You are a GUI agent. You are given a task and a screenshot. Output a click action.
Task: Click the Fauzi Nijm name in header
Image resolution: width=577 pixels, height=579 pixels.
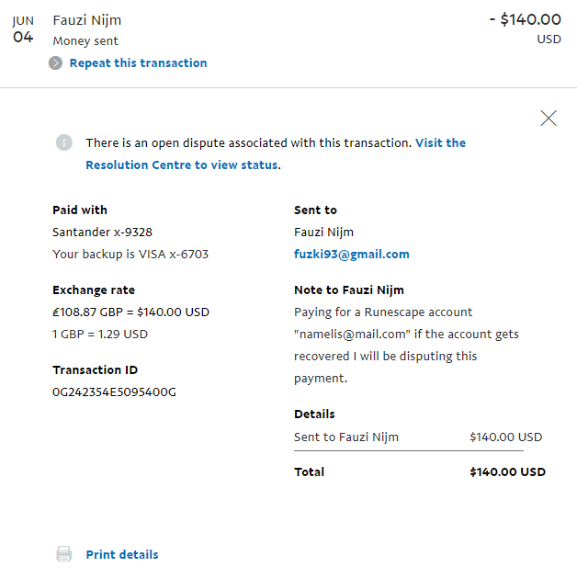tap(86, 20)
